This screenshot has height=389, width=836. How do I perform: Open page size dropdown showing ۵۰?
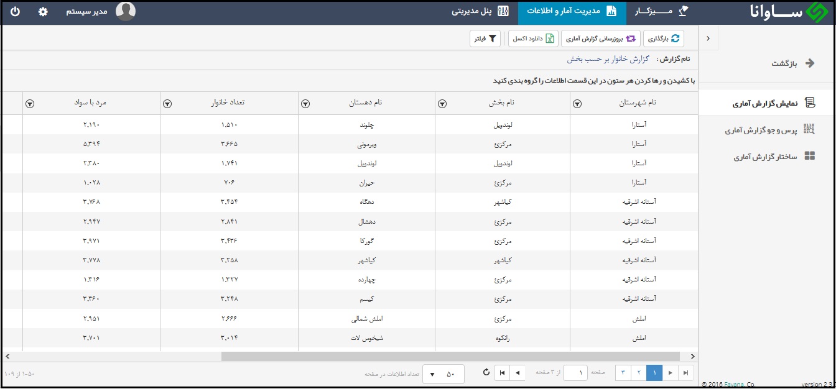[444, 373]
